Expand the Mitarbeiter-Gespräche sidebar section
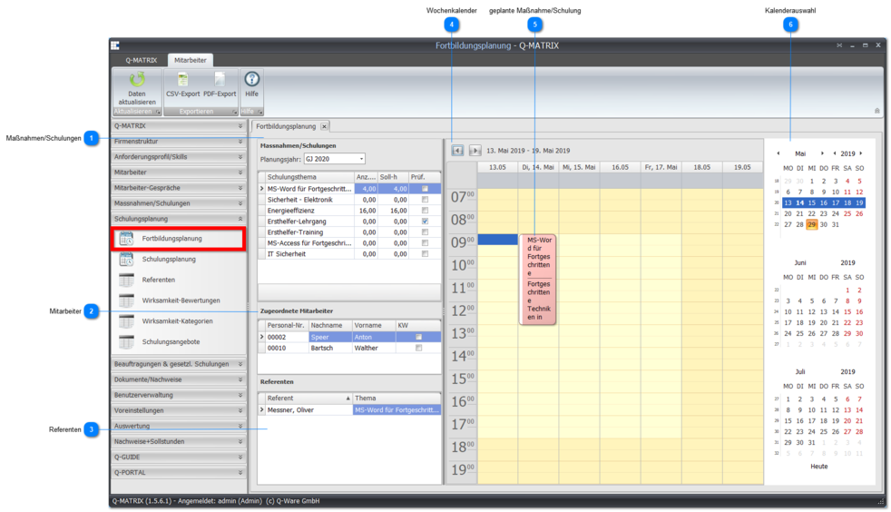Screen dimensions: 891x512 179,188
